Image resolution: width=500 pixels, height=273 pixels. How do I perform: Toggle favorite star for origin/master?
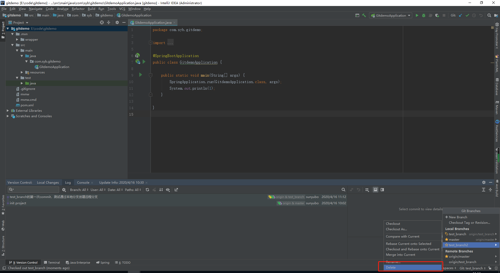coord(447,256)
